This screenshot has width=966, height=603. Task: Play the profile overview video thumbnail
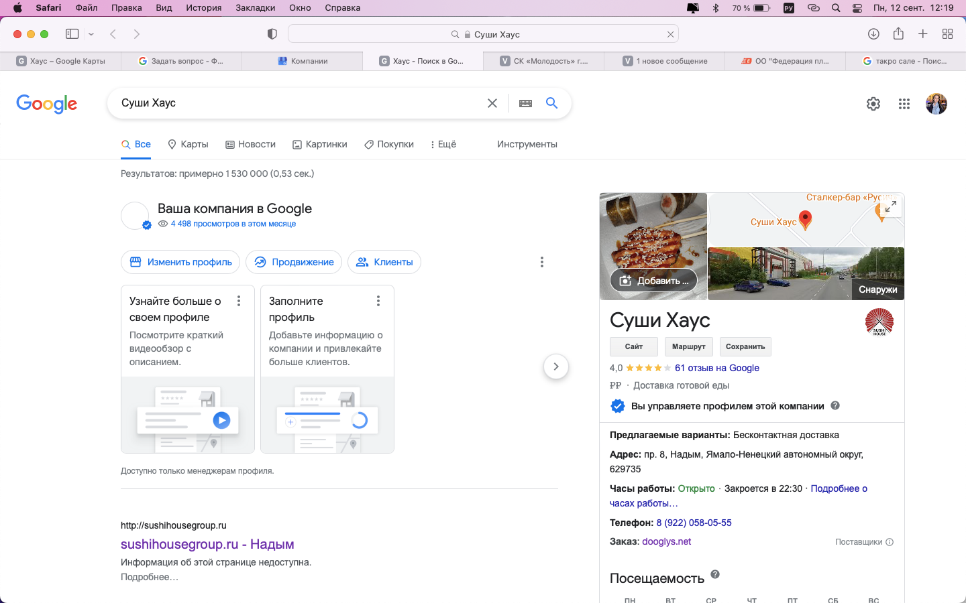(221, 420)
